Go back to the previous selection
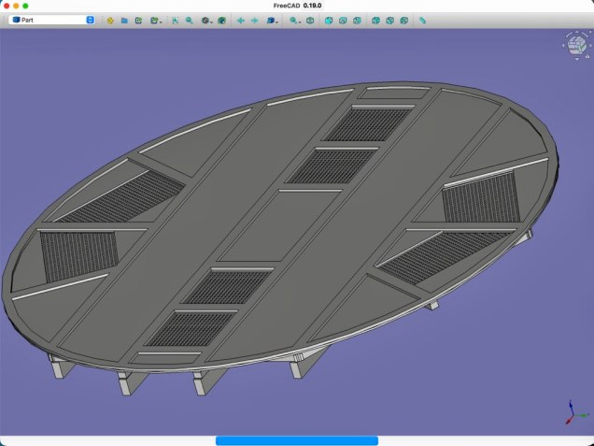594x446 pixels. click(241, 20)
